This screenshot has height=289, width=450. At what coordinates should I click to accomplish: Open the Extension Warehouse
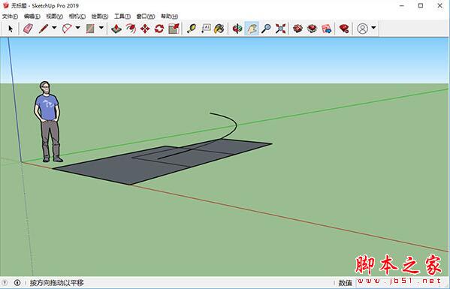[x=313, y=29]
